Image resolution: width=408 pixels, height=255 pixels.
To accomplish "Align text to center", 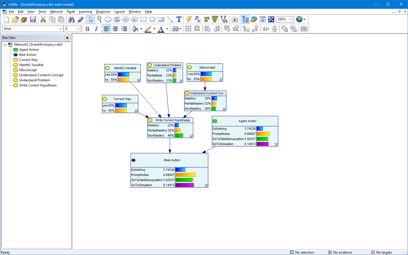I will [x=115, y=29].
